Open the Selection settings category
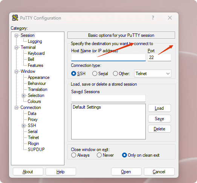Screen dimensions: 197x183 36,95
